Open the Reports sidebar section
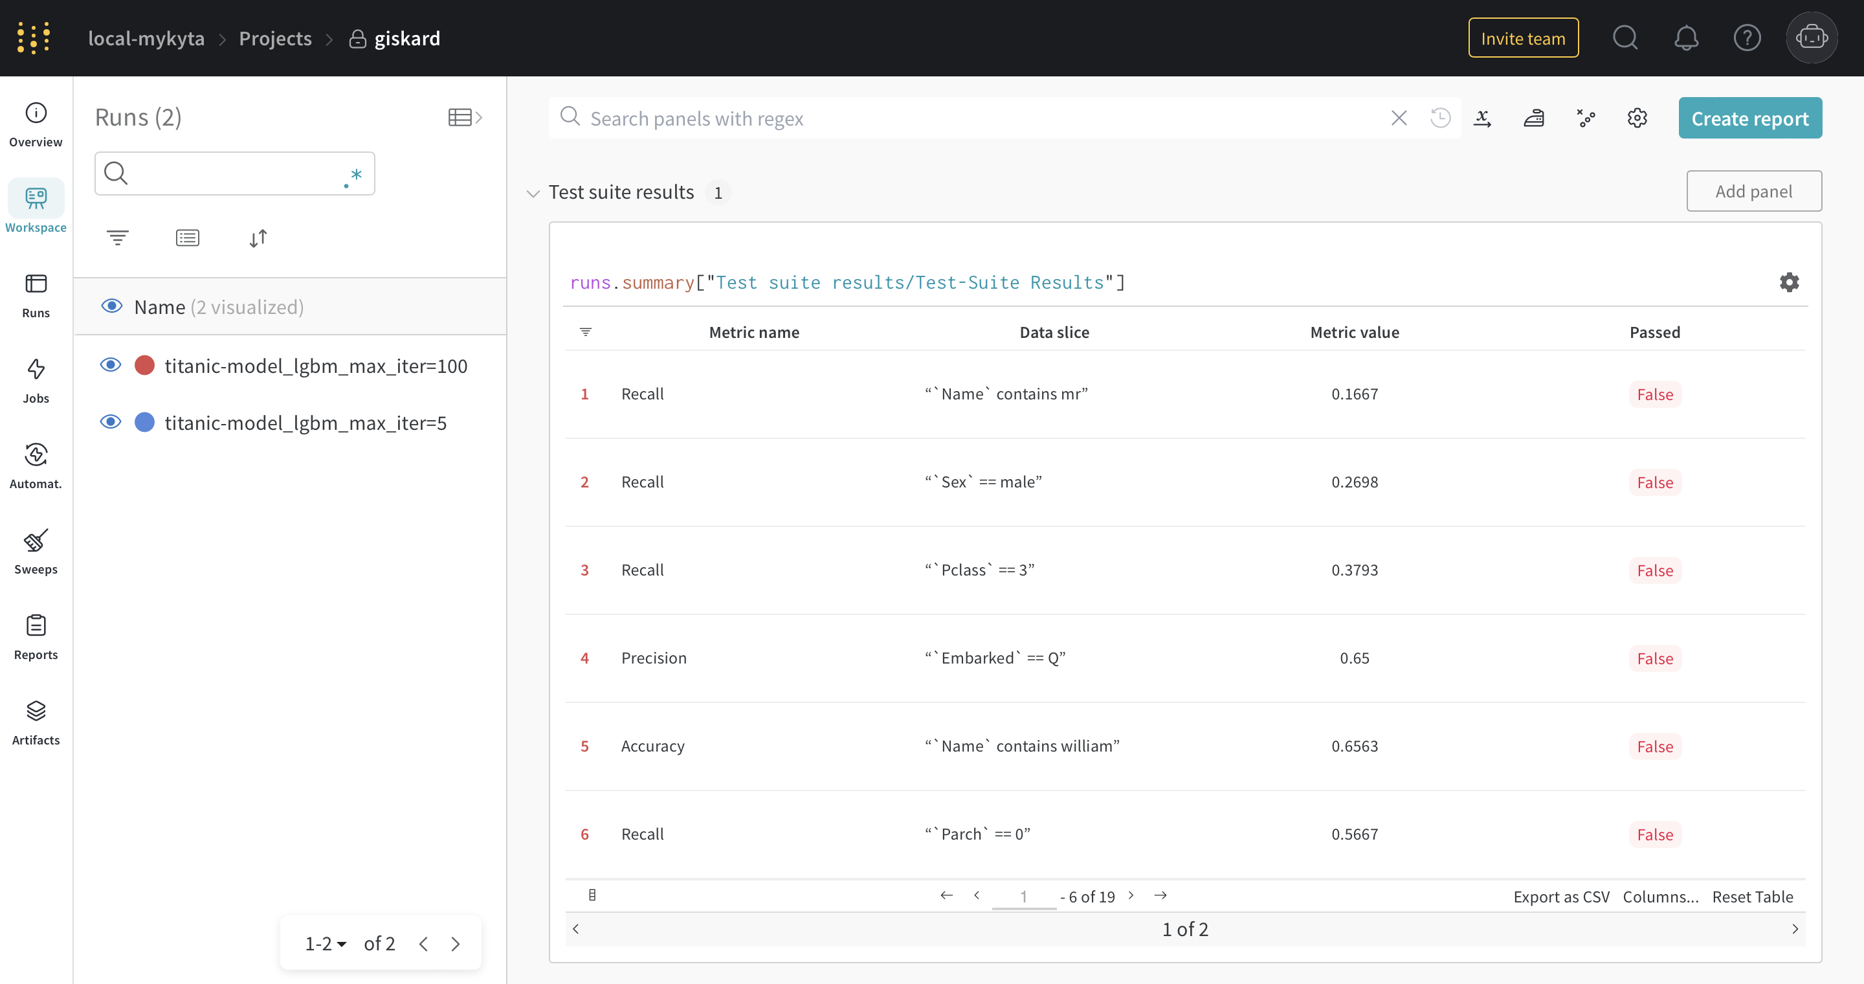Image resolution: width=1864 pixels, height=984 pixels. point(36,637)
